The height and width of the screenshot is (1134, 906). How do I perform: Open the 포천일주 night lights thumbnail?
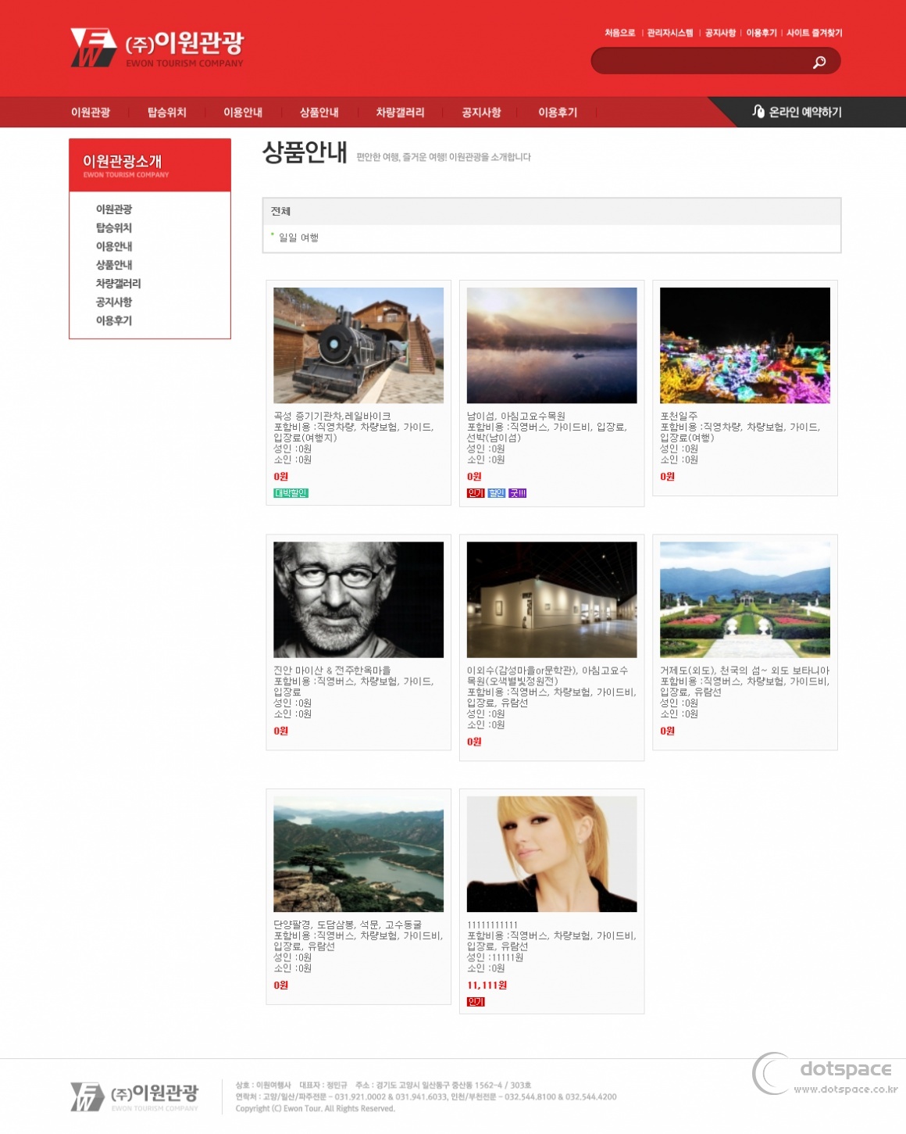click(744, 343)
